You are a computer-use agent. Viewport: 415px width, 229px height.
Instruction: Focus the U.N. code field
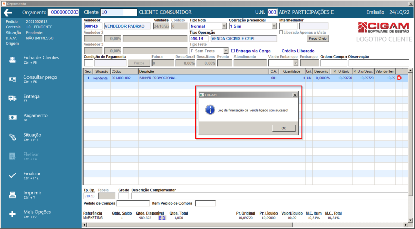(x=272, y=12)
